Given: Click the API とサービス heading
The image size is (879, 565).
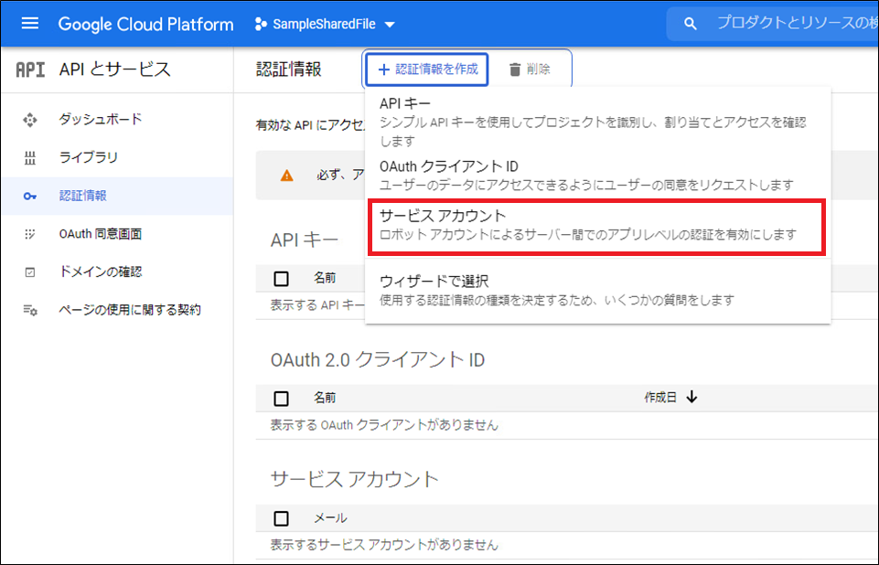Looking at the screenshot, I should tap(114, 69).
